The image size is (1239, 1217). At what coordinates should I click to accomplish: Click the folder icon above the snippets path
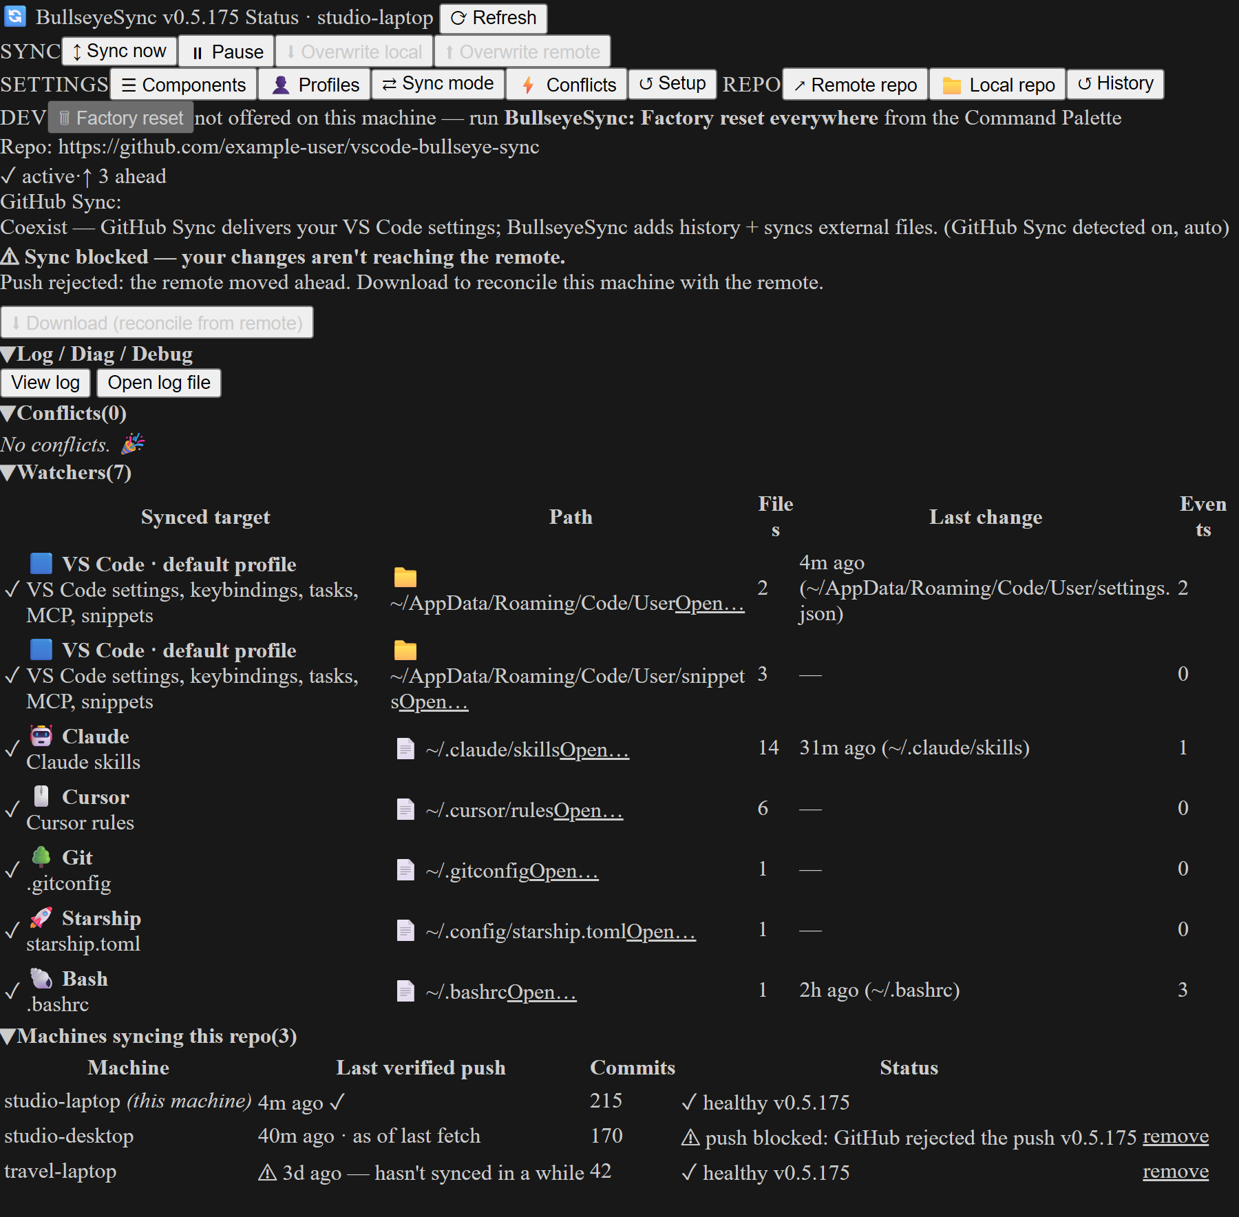405,650
